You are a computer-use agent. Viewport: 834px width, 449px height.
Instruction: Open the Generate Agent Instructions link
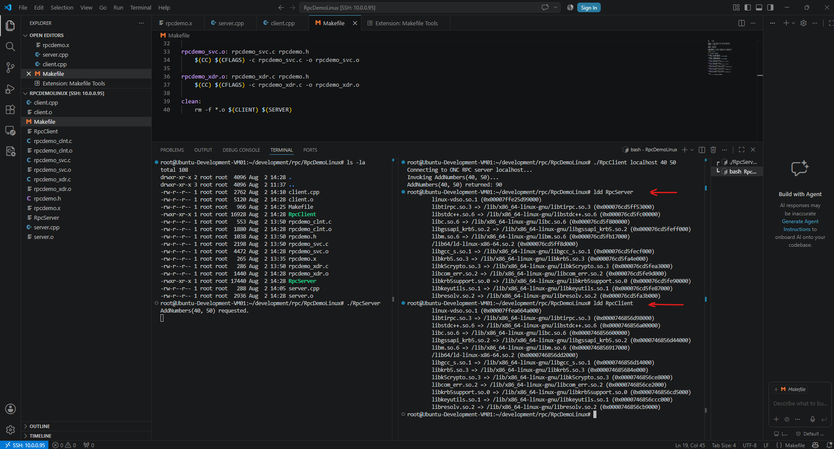[800, 225]
